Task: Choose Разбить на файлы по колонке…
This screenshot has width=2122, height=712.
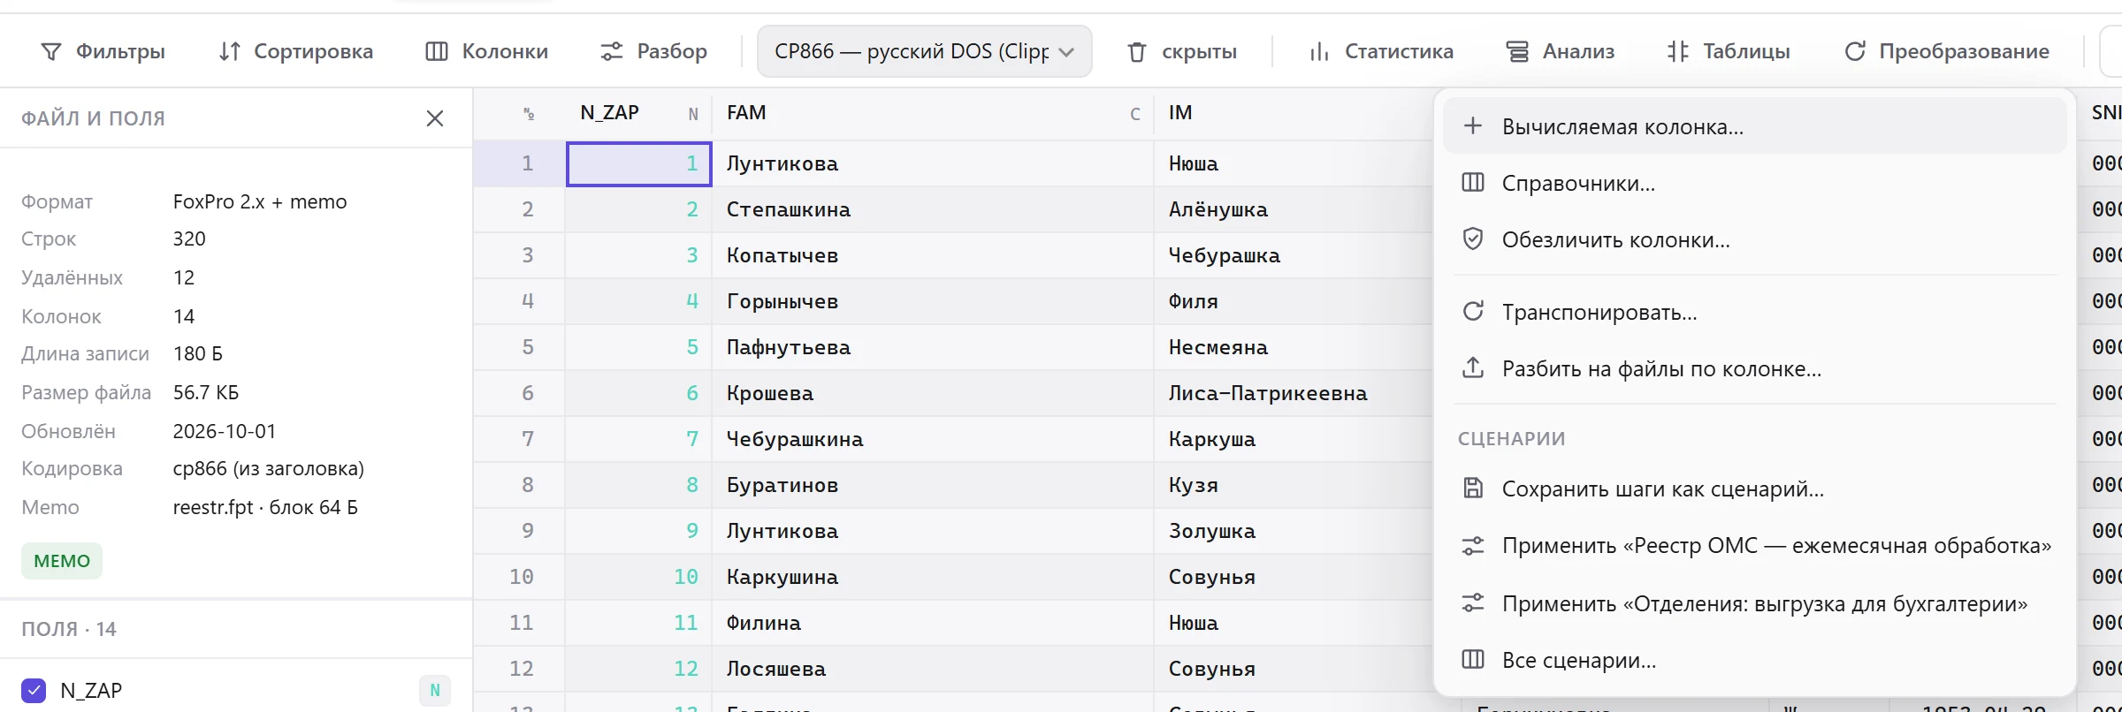Action: [x=1754, y=368]
